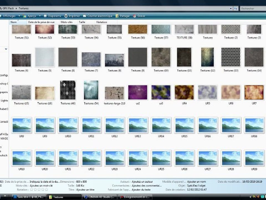Screen dimensions: 266x200
Task: Edit the Ajoutez un auteur field
Action: coord(142,182)
